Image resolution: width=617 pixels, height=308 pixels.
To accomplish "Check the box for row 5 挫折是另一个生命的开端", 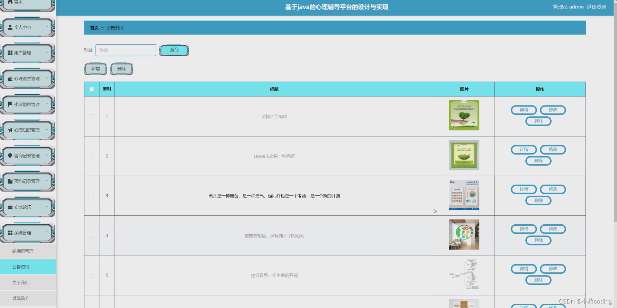I will (92, 276).
